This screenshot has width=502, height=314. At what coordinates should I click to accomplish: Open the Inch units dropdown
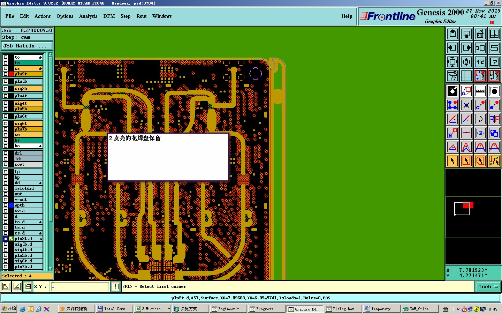coord(488,286)
